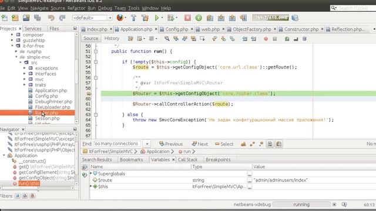Click the Clean and Build icon
This screenshot has width=376, height=211.
coord(145,18)
